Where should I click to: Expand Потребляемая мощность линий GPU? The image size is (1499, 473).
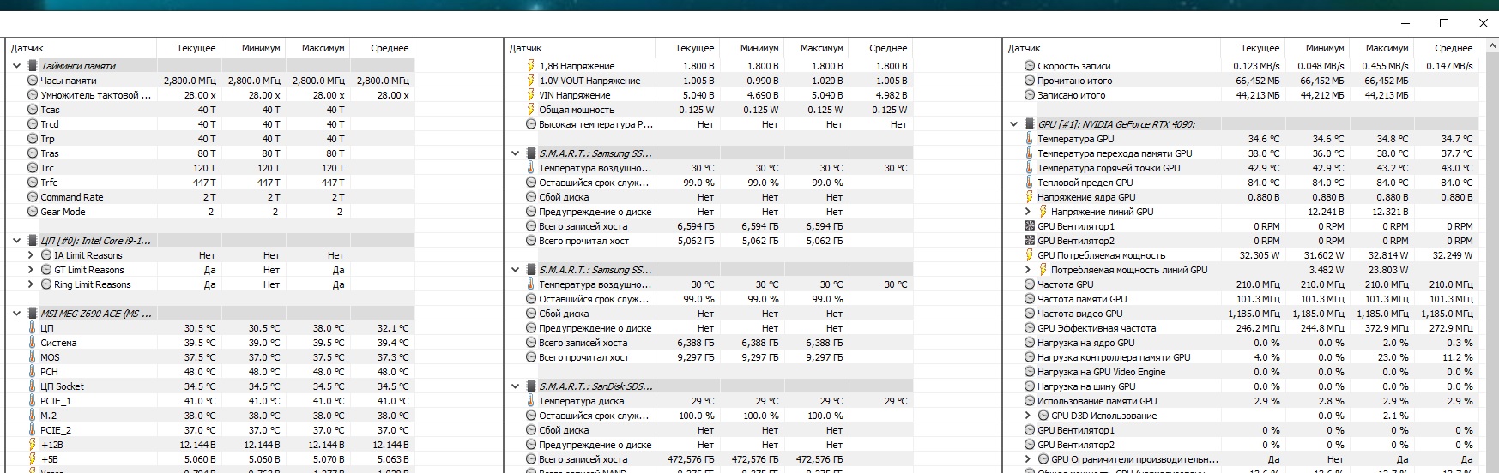[x=1028, y=270]
